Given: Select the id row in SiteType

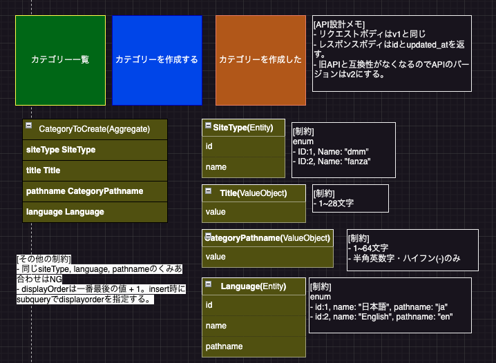Looking at the screenshot, I should [x=244, y=146].
